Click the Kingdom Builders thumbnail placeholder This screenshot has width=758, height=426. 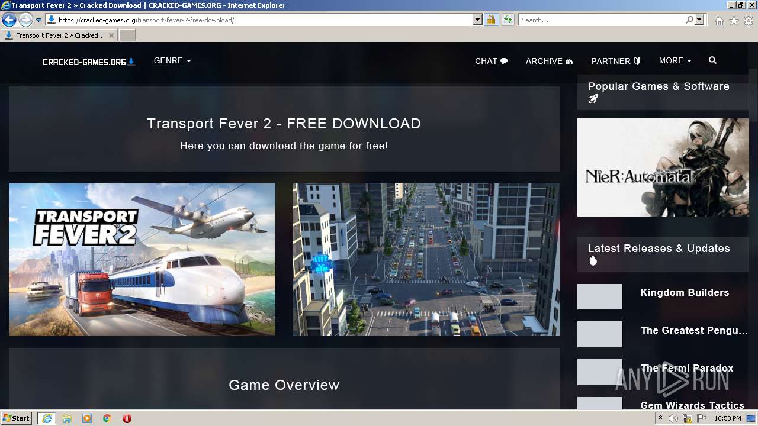pos(600,296)
